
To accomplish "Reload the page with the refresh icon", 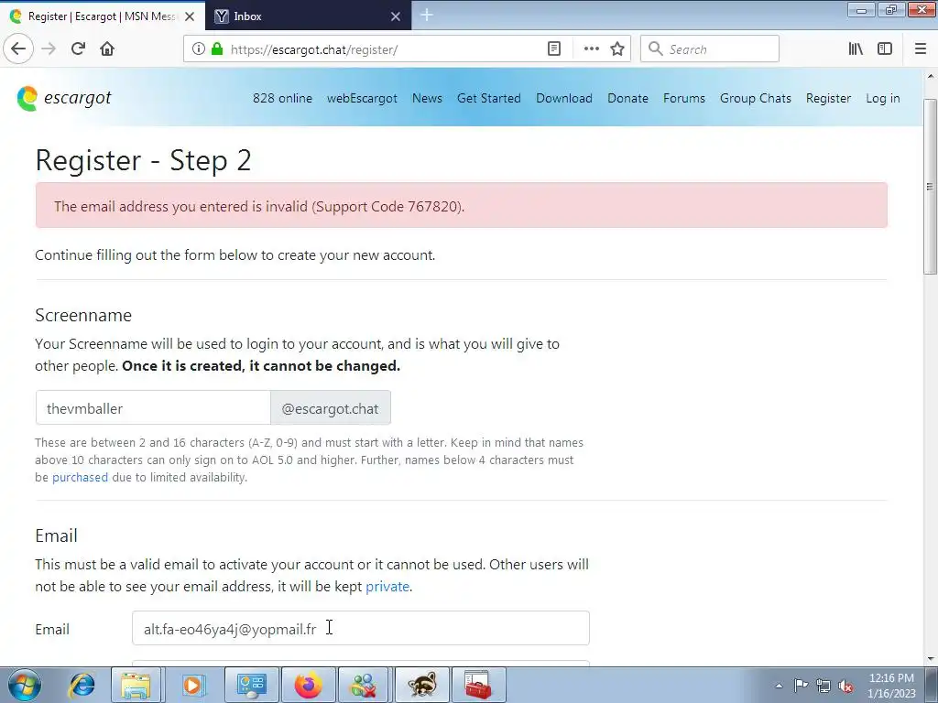I will pos(78,49).
